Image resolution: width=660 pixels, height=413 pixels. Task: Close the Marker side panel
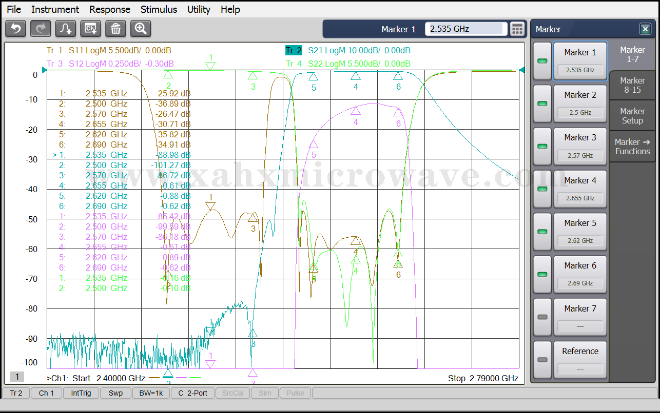(x=645, y=29)
